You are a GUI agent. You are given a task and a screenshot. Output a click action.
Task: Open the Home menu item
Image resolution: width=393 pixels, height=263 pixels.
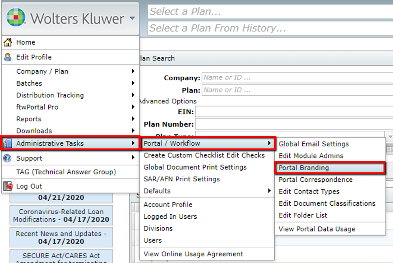pyautogui.click(x=70, y=42)
